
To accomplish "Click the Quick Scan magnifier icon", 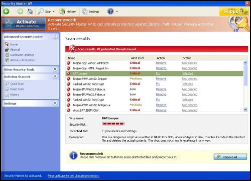I will click(7, 83).
